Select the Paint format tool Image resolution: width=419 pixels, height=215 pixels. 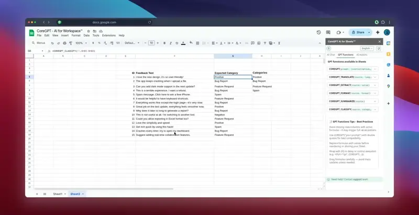[x=71, y=43]
